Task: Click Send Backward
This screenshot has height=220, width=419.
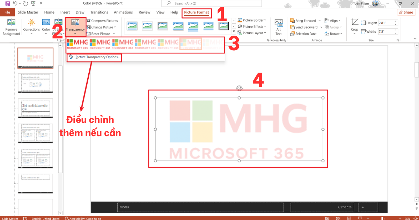Action: tap(304, 27)
